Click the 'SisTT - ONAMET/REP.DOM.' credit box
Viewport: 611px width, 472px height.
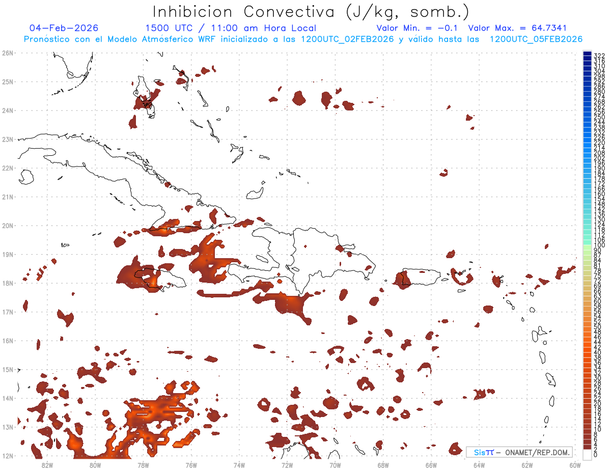click(519, 452)
